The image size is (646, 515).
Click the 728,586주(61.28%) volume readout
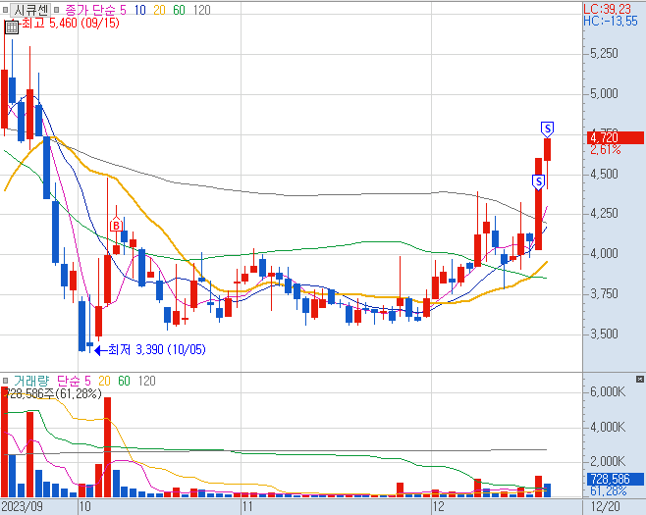(x=53, y=393)
